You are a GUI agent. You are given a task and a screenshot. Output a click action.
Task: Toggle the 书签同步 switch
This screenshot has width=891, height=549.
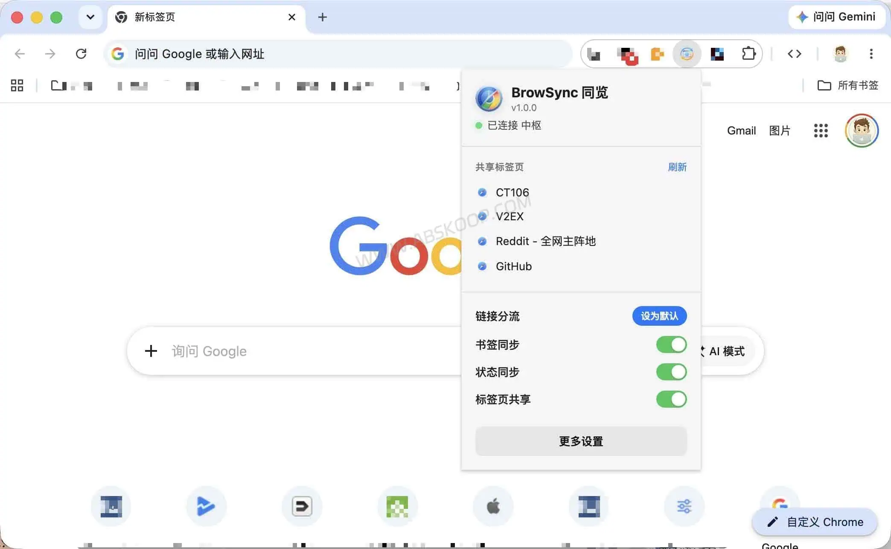coord(671,345)
